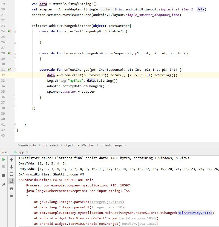This screenshot has width=219, height=227.
Task: Click context: parameter hint on line 20
Action: pos(106,9)
